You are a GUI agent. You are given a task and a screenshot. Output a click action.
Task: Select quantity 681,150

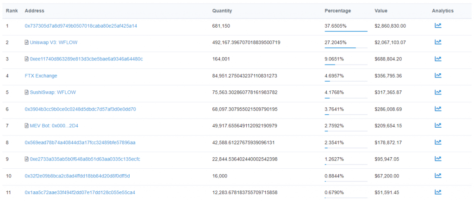(221, 26)
